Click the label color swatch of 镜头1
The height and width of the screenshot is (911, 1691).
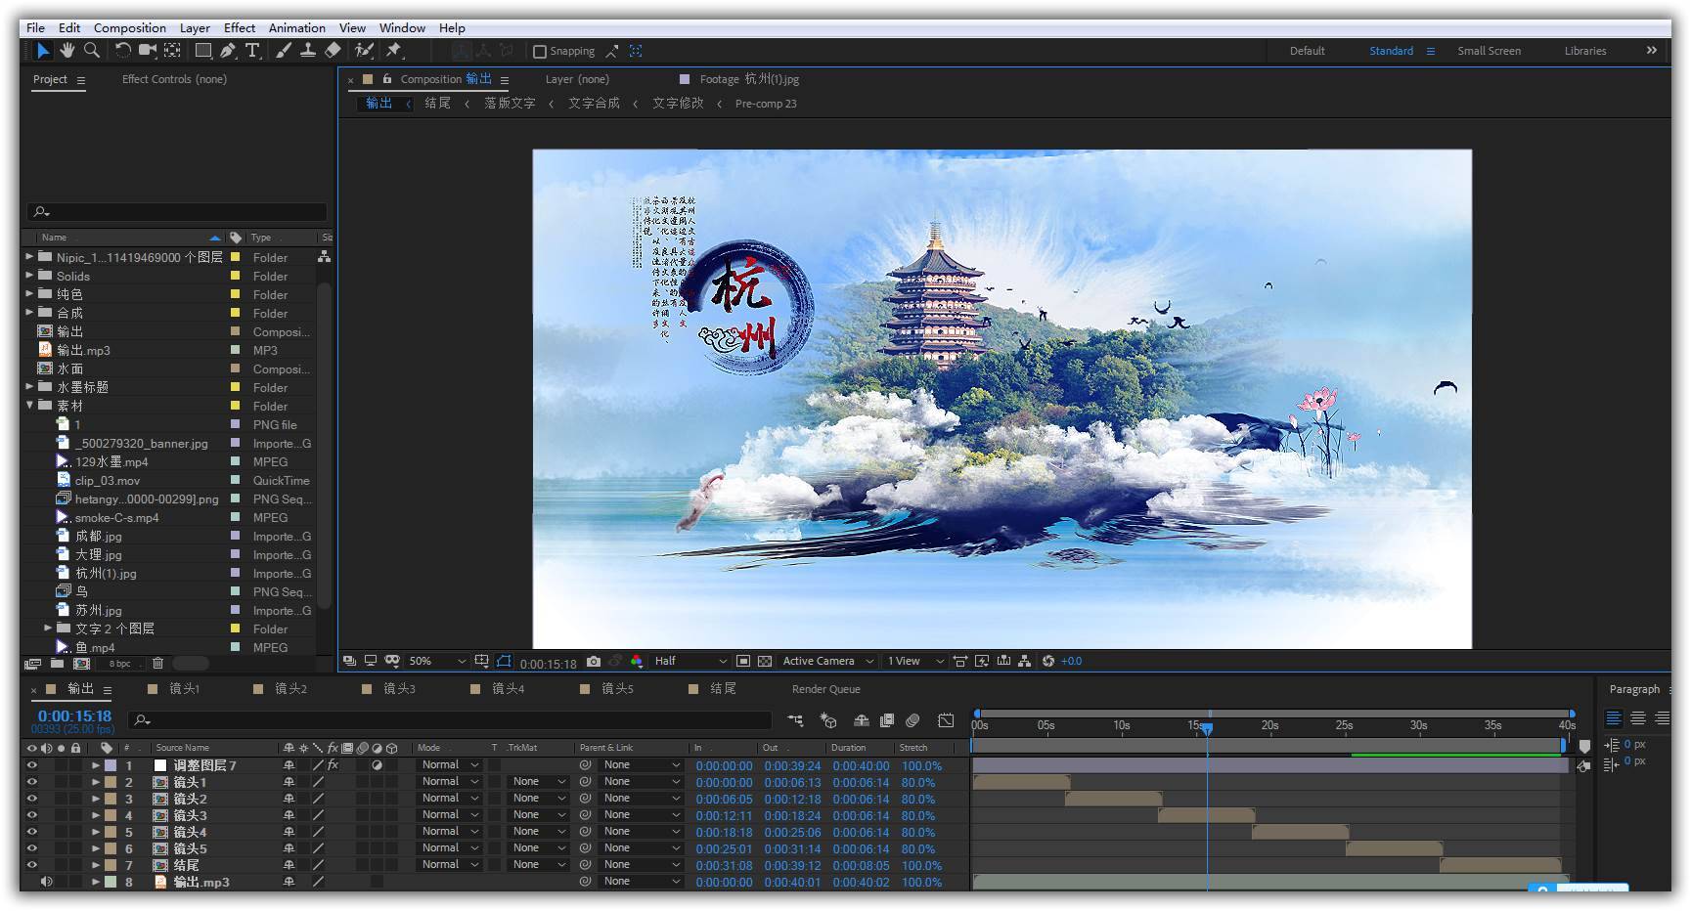pyautogui.click(x=111, y=783)
